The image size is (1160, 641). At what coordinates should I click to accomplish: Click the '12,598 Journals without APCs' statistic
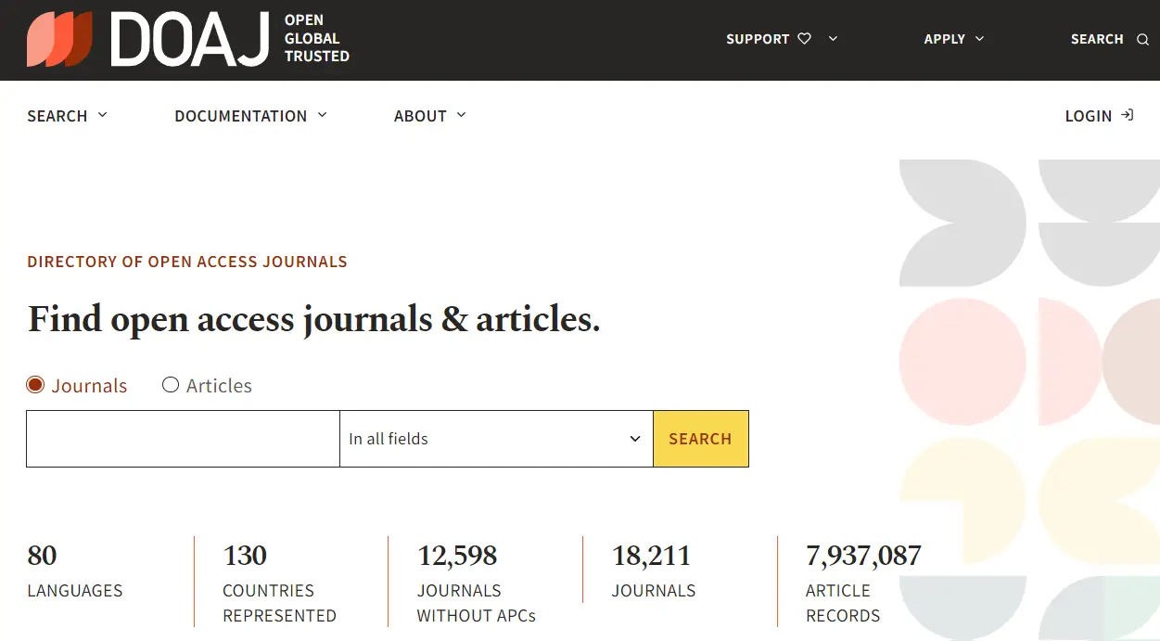[477, 584]
